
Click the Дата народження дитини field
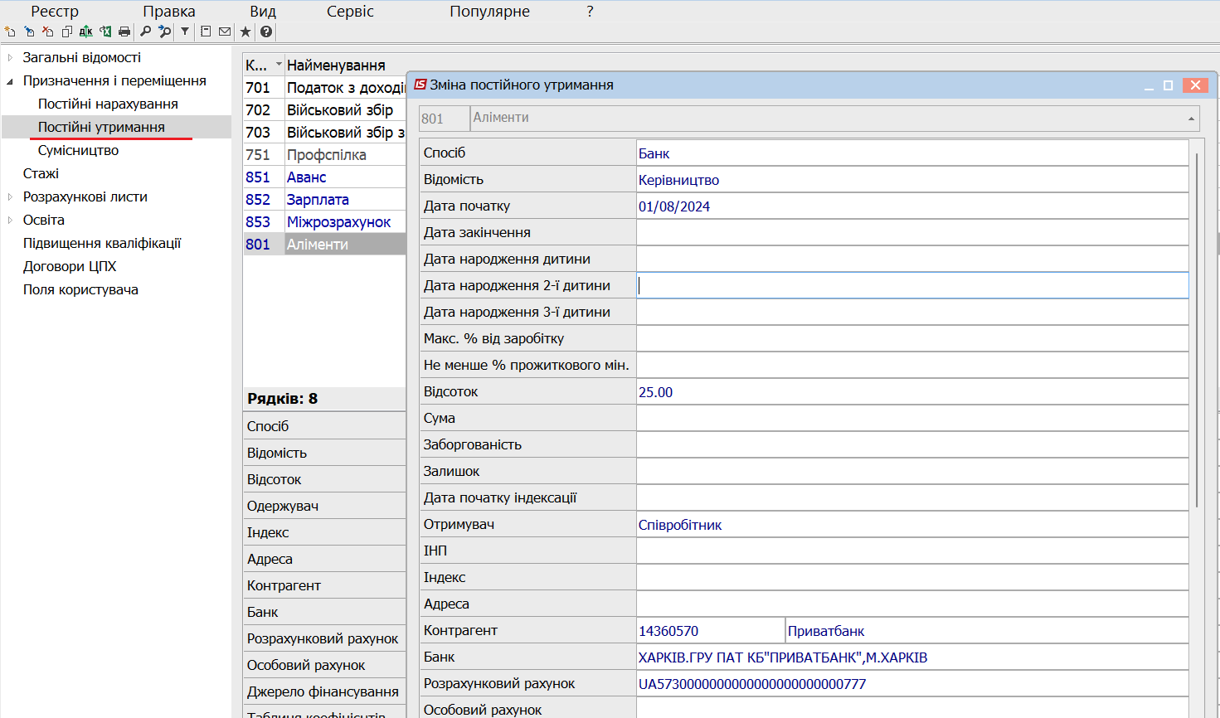912,259
